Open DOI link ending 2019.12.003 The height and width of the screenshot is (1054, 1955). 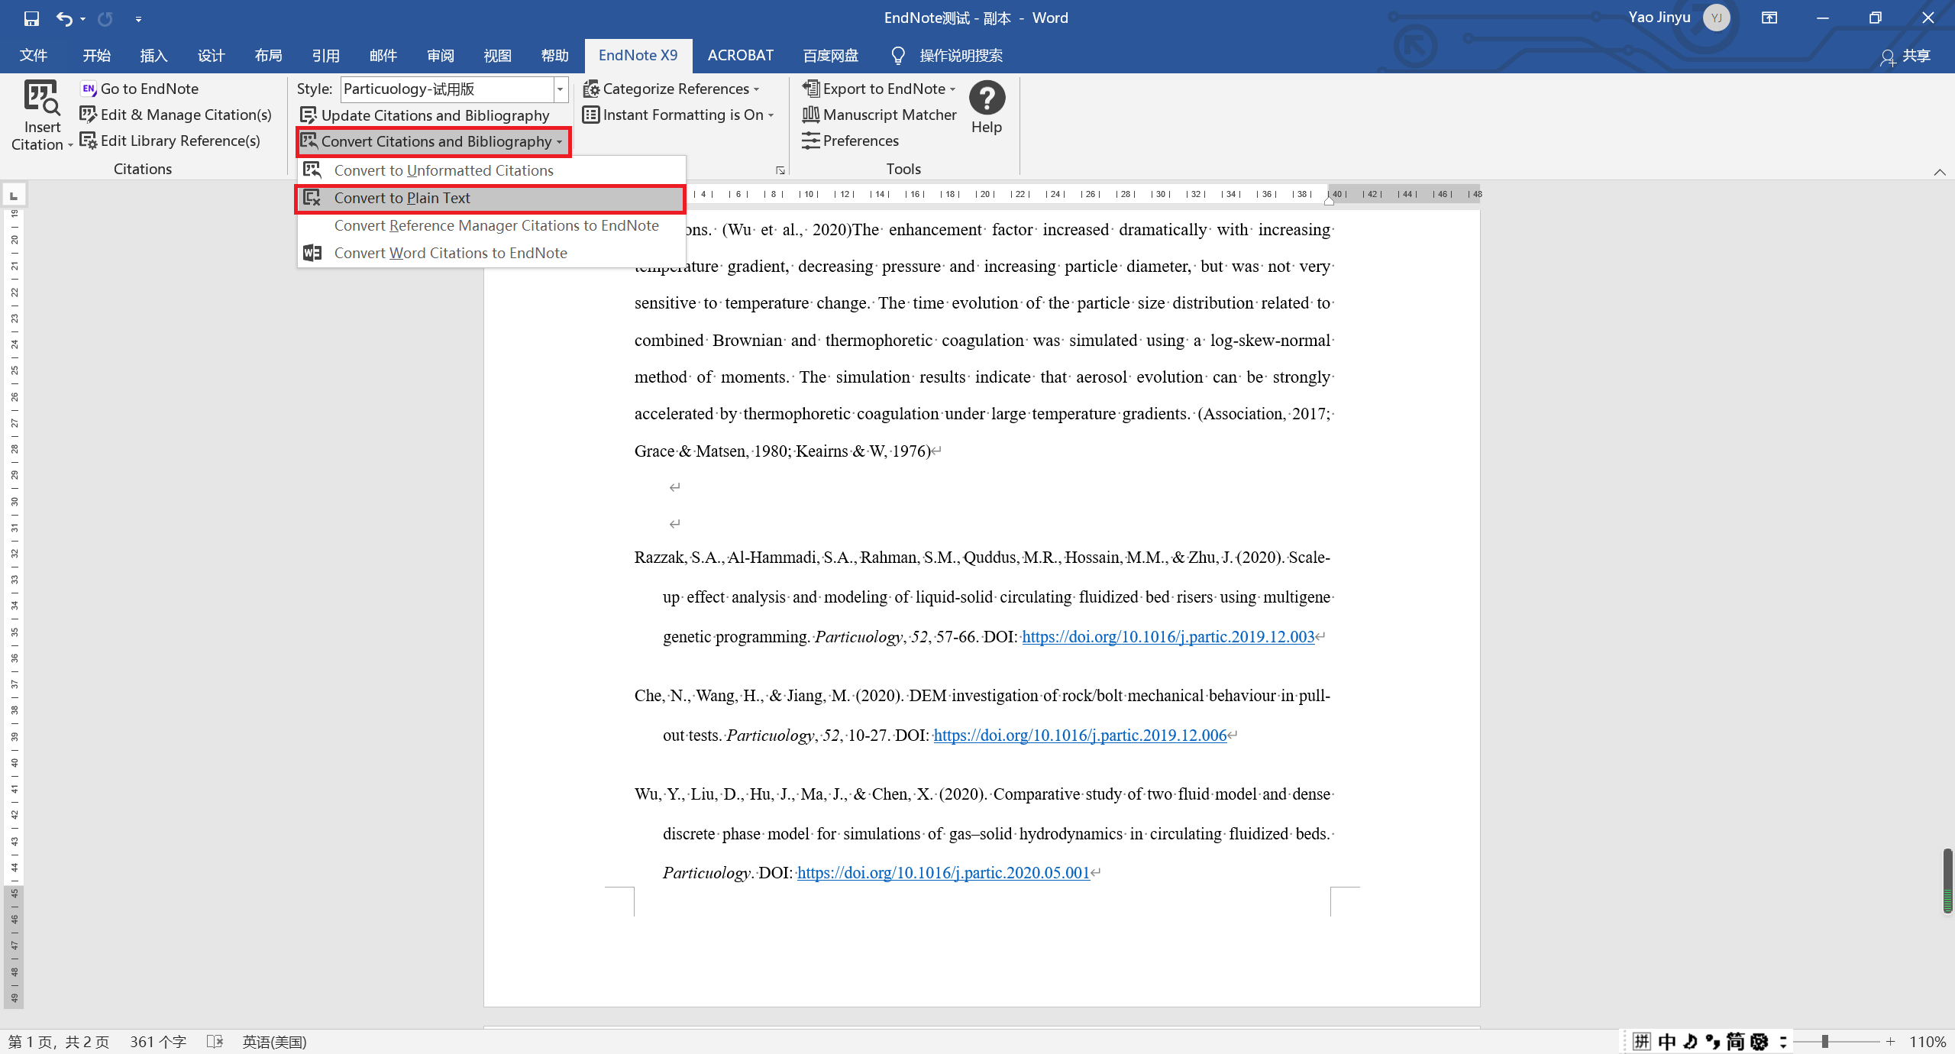click(1168, 637)
